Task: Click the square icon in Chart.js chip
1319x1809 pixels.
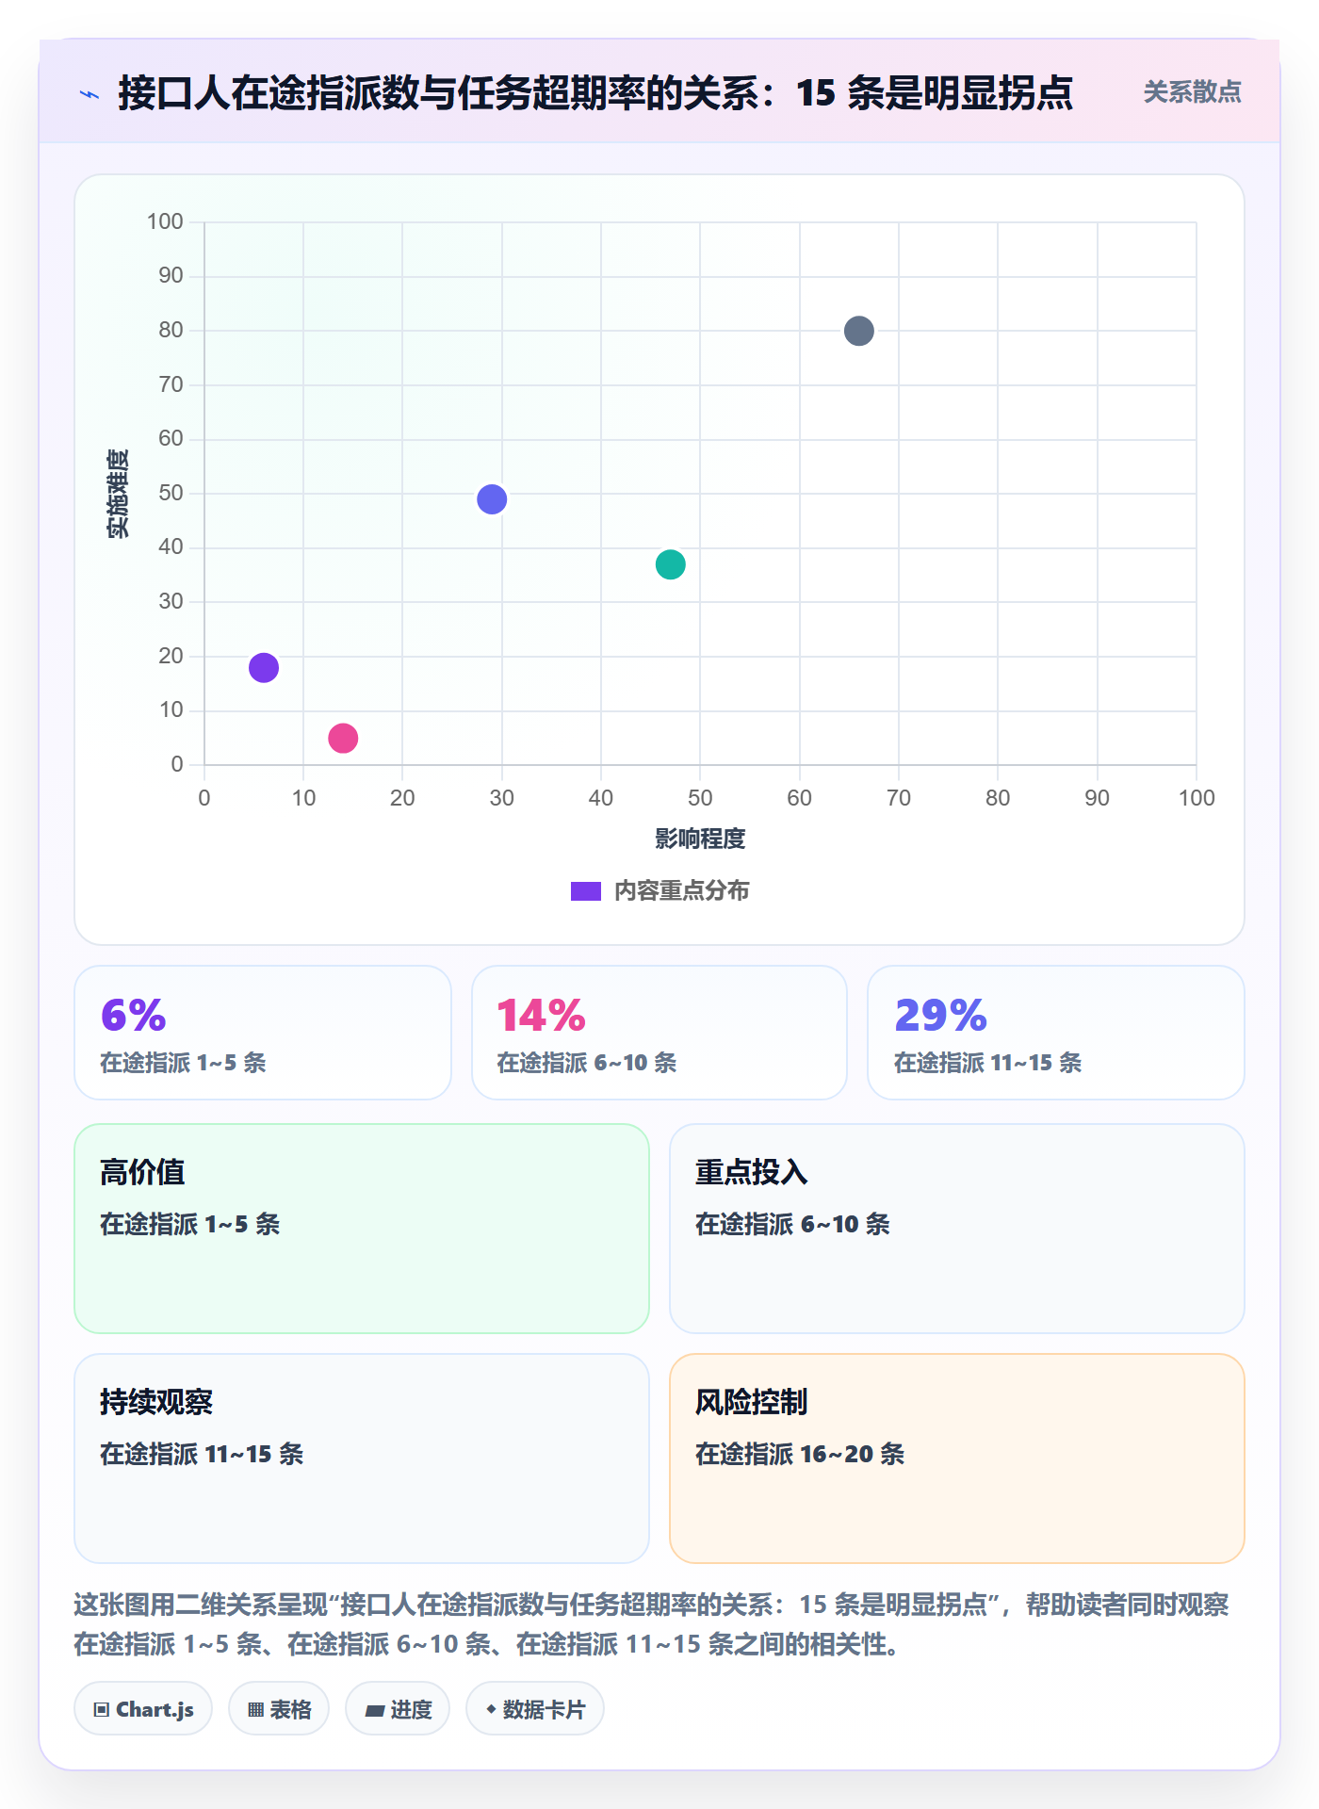Action: 102,1710
